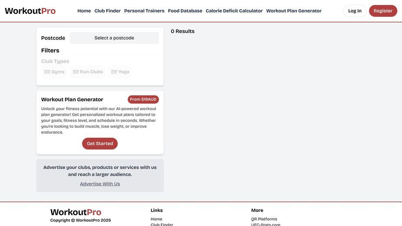Open Calorie Deficit Calculator

[x=234, y=11]
